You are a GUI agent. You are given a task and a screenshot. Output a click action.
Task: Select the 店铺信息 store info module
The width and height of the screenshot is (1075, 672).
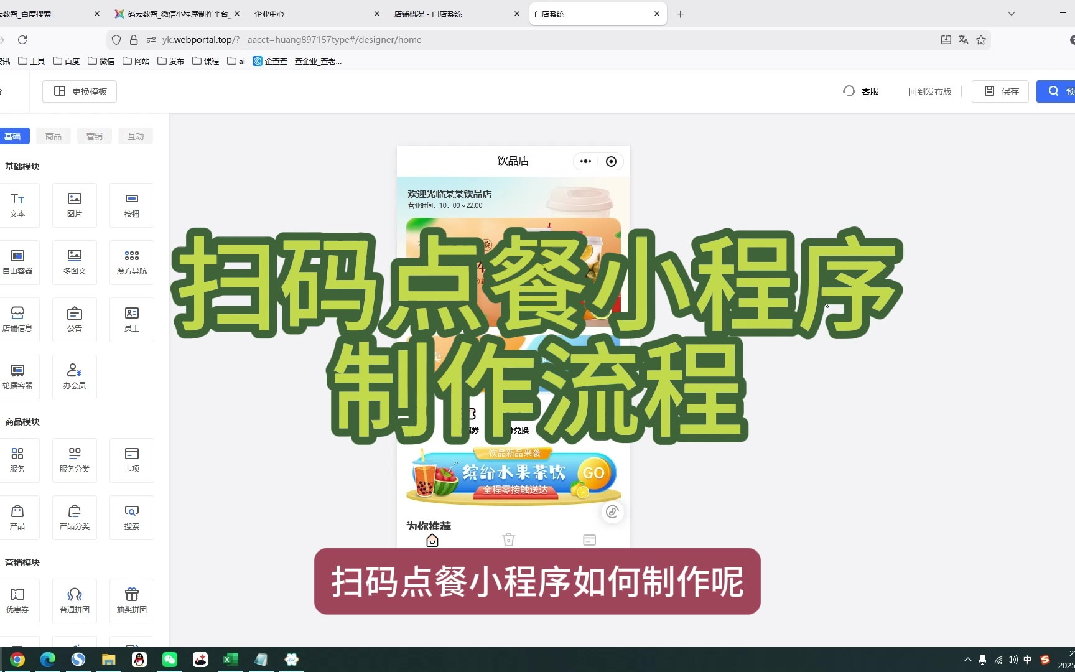pos(17,319)
